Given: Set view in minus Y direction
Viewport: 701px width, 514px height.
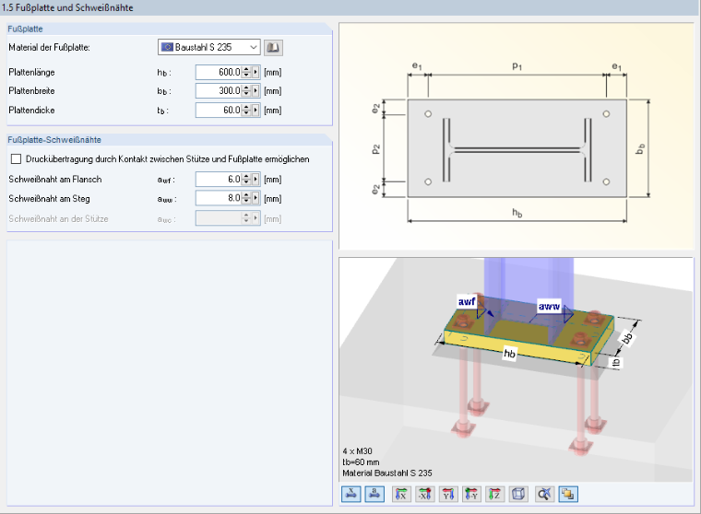Looking at the screenshot, I should pyautogui.click(x=471, y=494).
